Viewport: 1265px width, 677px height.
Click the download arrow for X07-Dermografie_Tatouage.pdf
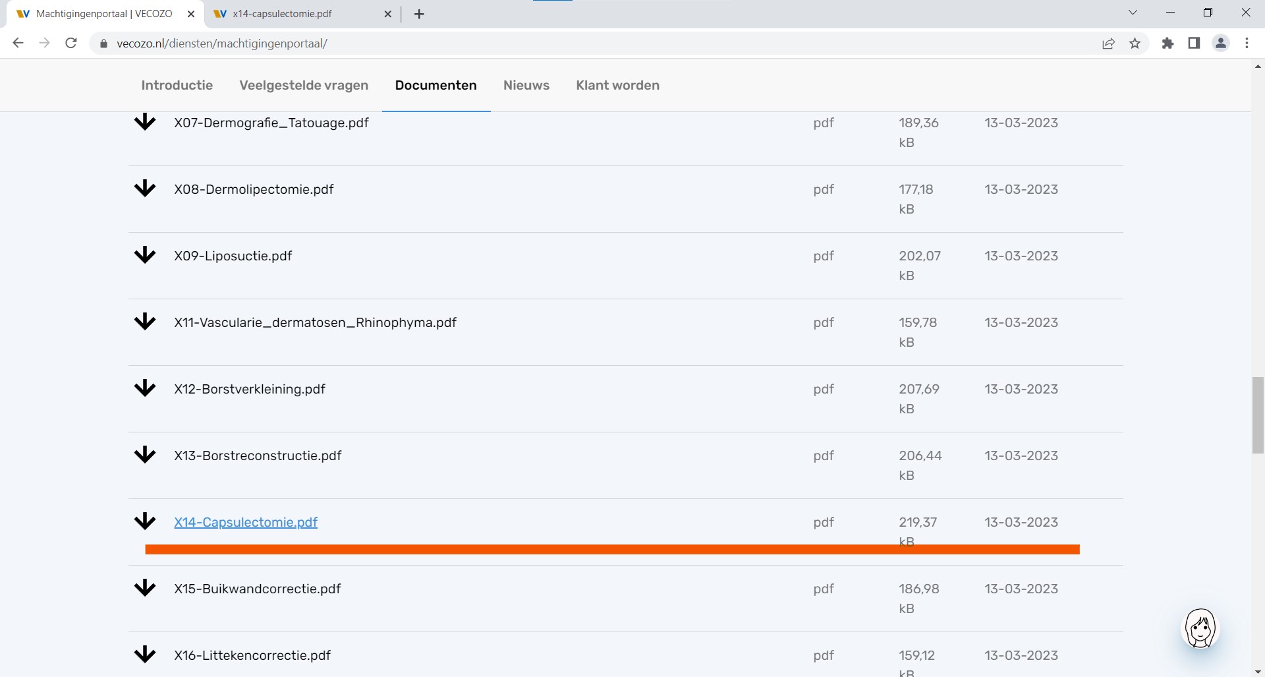point(144,123)
